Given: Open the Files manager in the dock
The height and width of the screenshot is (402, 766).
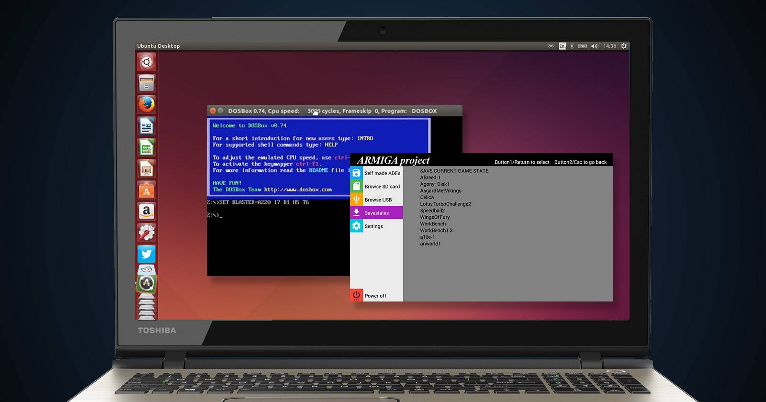Looking at the screenshot, I should point(146,83).
